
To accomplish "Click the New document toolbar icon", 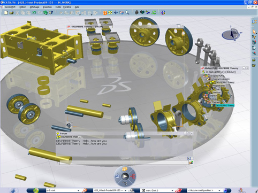I will (x=6, y=12).
